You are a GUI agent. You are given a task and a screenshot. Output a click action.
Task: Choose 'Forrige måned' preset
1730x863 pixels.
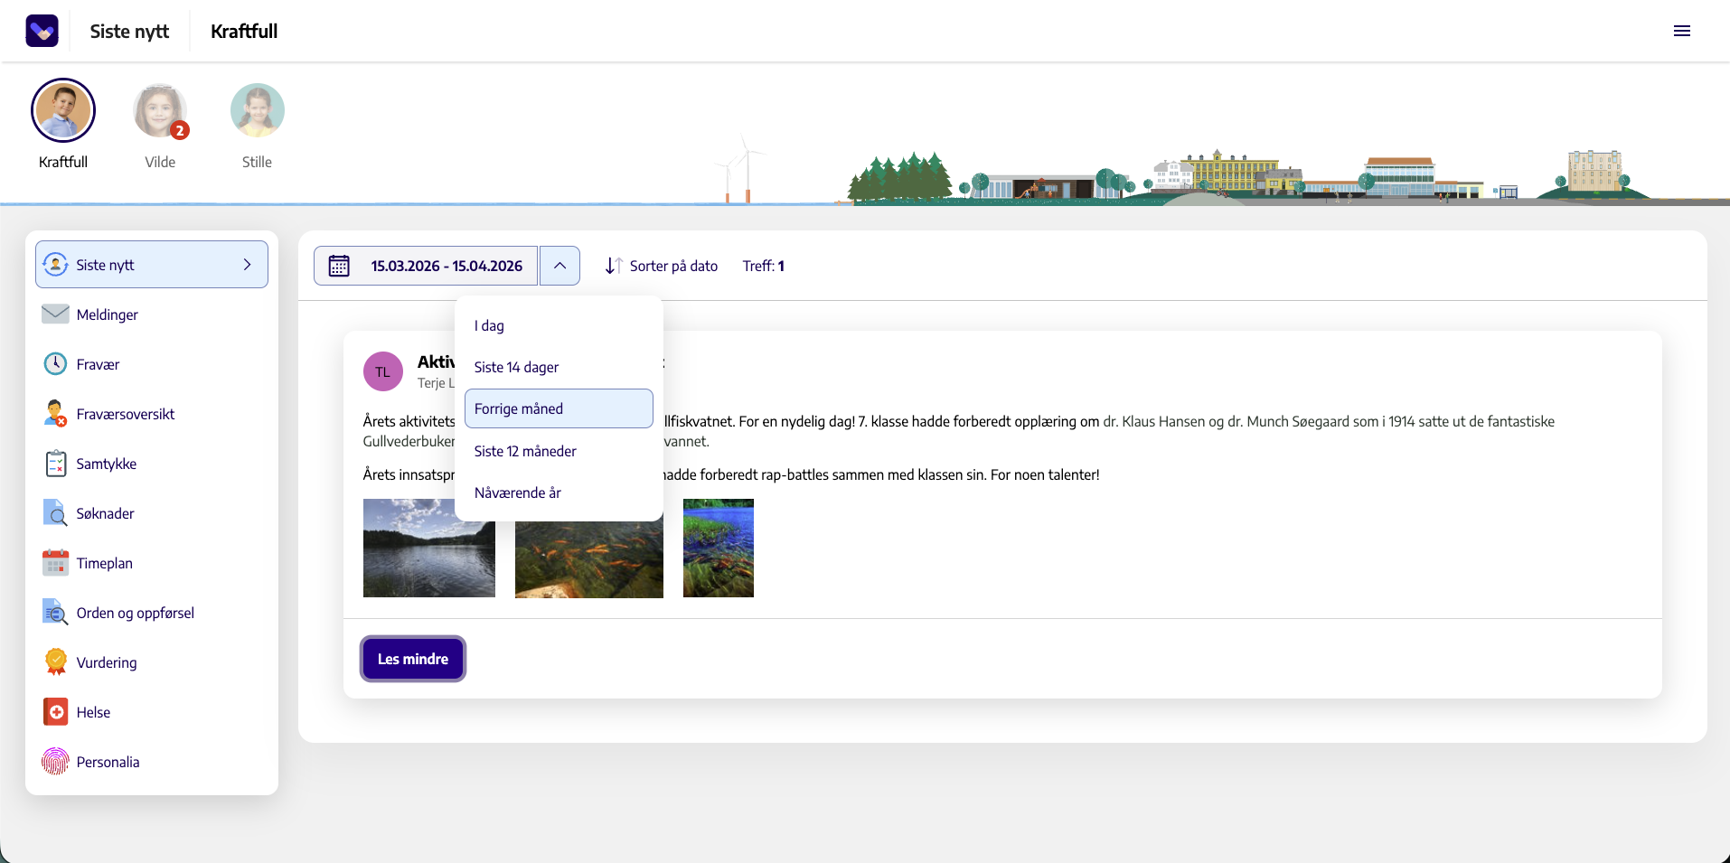[x=559, y=408]
